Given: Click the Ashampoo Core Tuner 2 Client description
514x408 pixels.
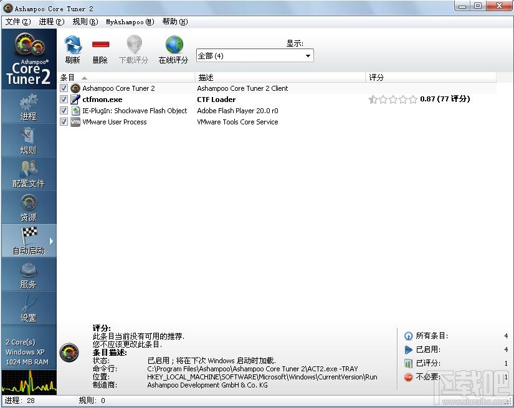Looking at the screenshot, I should pos(242,88).
